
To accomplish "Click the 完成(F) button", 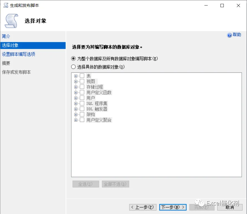I will [x=202, y=207].
